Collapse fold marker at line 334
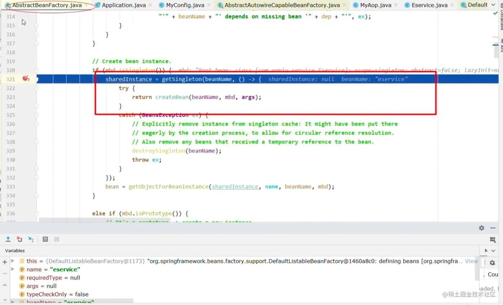The width and height of the screenshot is (503, 305). [x=36, y=196]
